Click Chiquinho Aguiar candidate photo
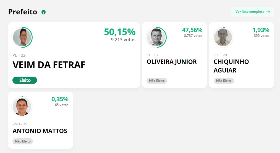 click(x=223, y=37)
